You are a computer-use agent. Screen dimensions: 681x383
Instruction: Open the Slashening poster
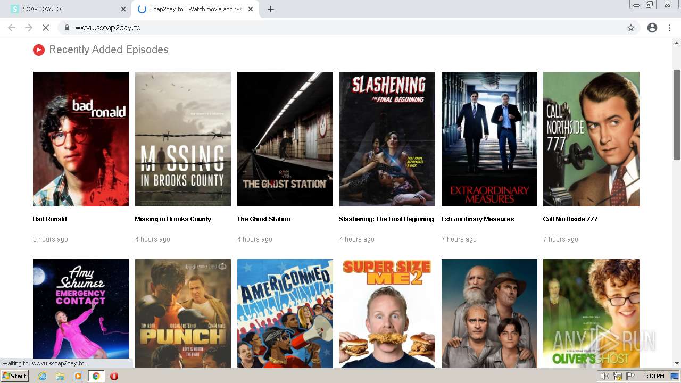(x=387, y=139)
